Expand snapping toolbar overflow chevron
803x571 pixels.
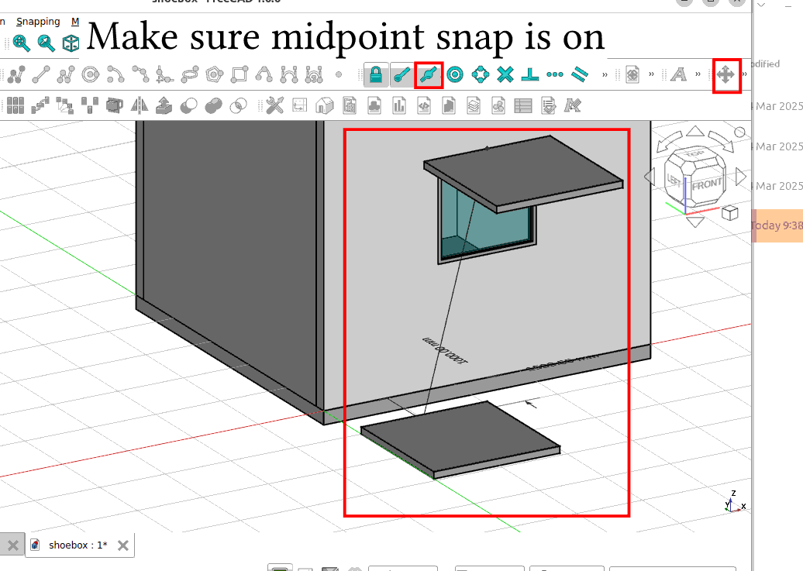pyautogui.click(x=605, y=75)
